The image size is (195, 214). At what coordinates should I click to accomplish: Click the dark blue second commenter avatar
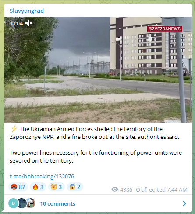click(x=22, y=203)
